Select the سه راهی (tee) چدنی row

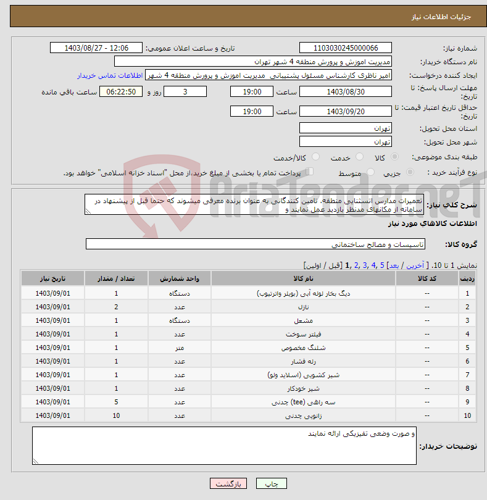click(x=248, y=402)
